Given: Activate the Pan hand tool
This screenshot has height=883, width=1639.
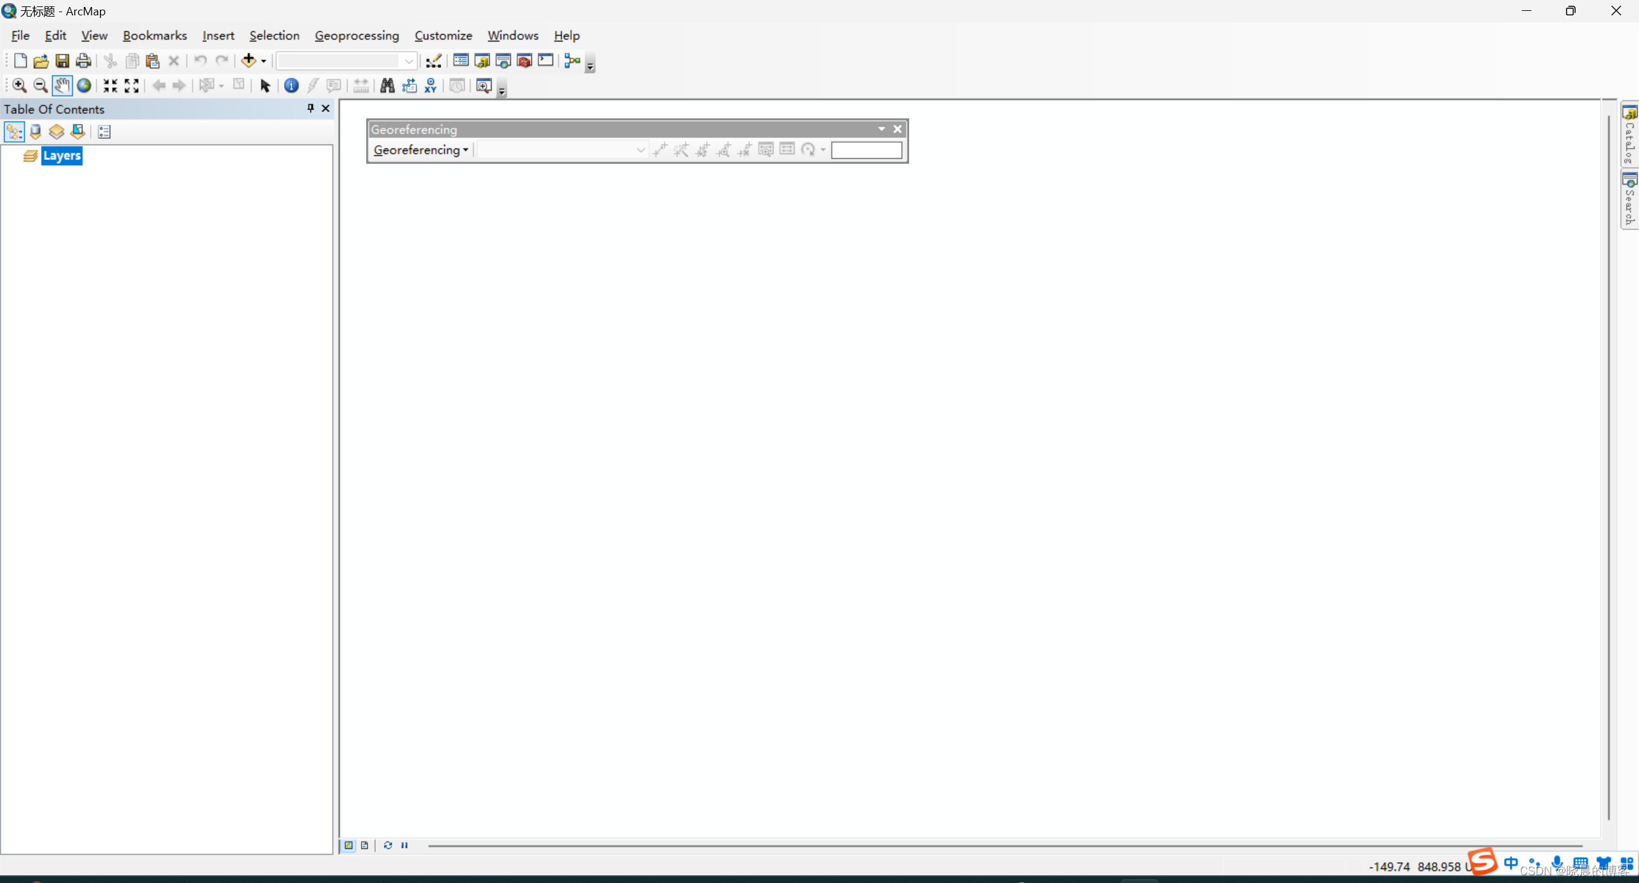Looking at the screenshot, I should (x=62, y=86).
